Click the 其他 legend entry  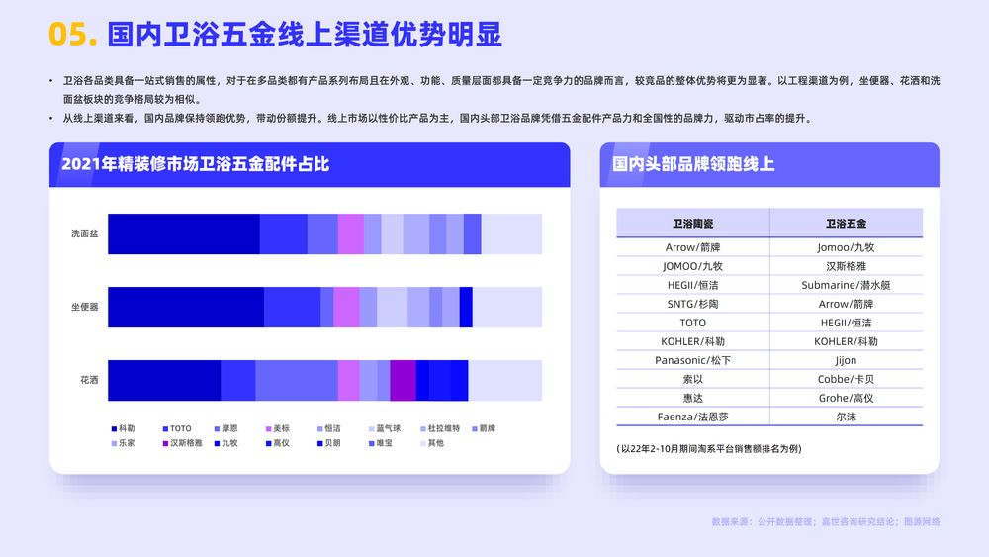[432, 443]
